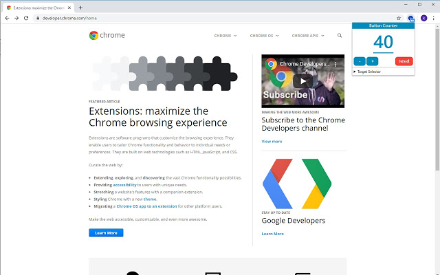The height and width of the screenshot is (275, 440).
Task: Minimize the Chrome window
Action: point(406,5)
